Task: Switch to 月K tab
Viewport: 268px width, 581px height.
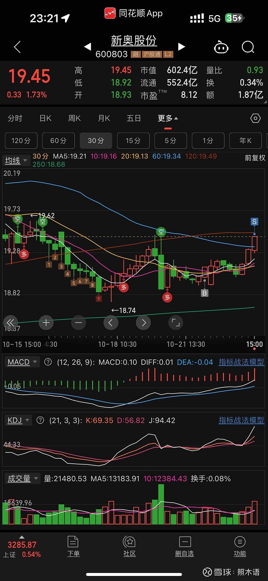Action: 104,118
